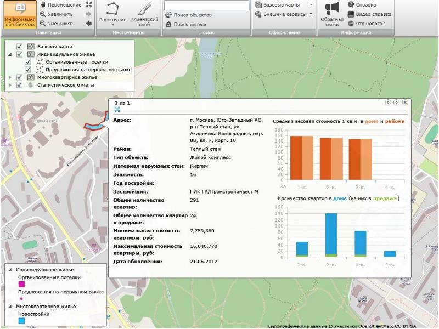Expand the Внешние сервисы dropdown
Image resolution: width=439 pixels, height=329 pixels.
click(284, 14)
